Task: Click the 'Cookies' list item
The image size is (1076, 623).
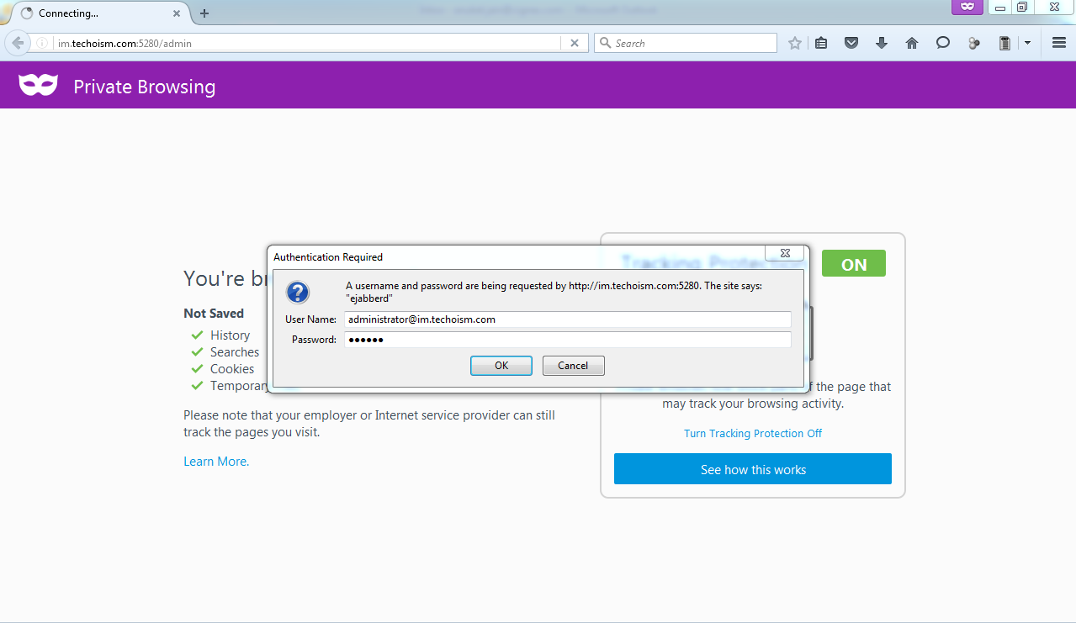Action: pos(232,369)
